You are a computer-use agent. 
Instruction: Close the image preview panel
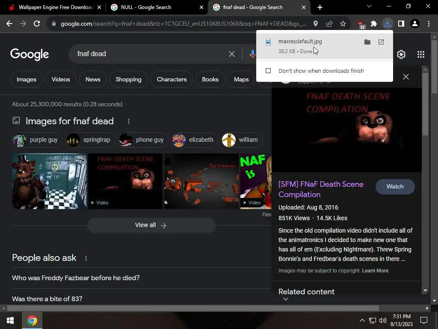(x=406, y=77)
